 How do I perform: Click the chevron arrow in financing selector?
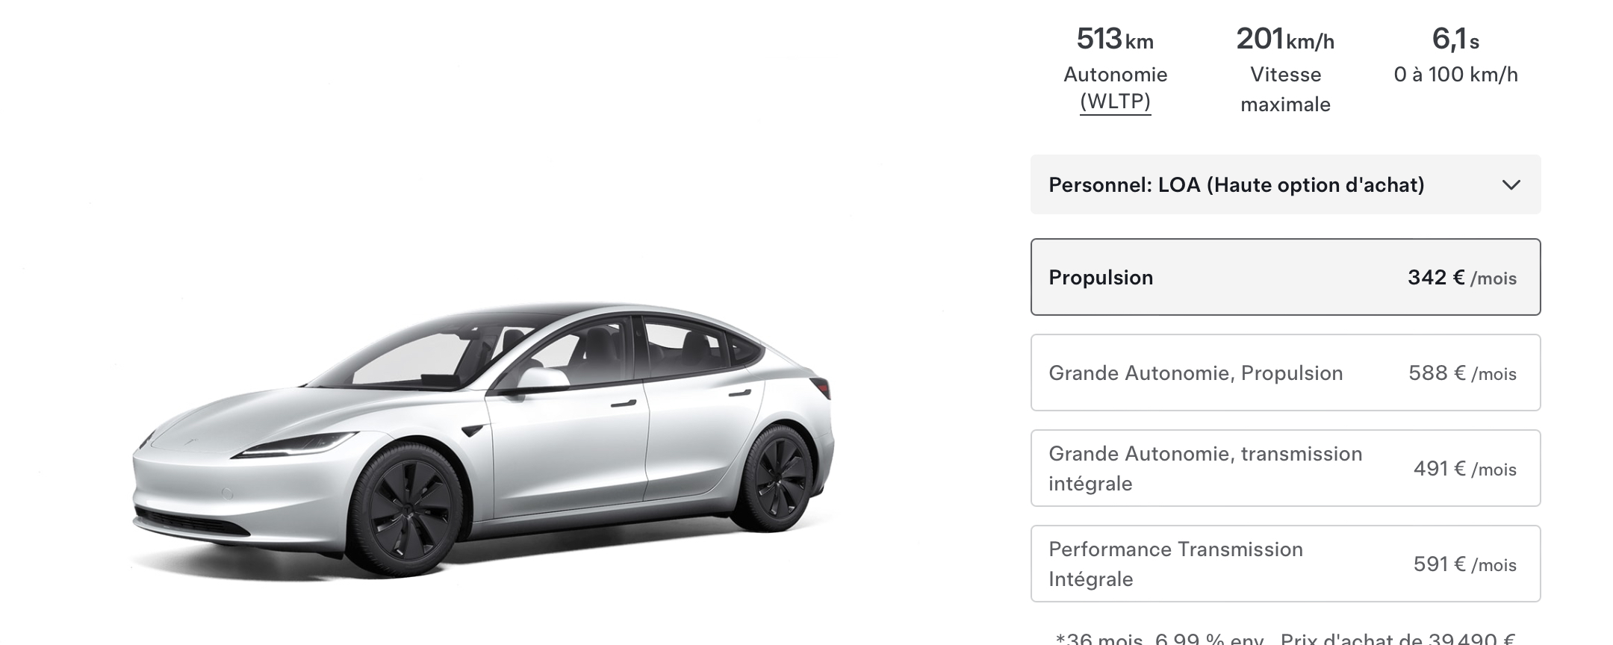(1511, 185)
